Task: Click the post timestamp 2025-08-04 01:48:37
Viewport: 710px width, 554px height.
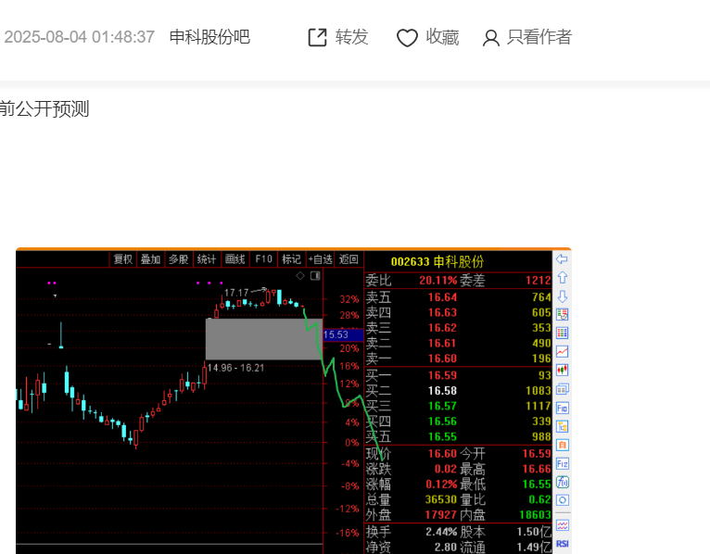Action: [80, 37]
